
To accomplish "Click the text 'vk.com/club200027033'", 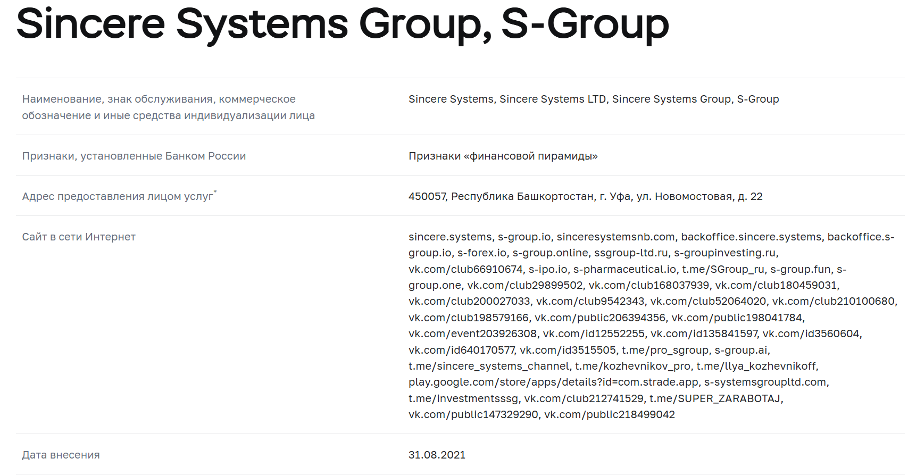I will click(x=469, y=301).
